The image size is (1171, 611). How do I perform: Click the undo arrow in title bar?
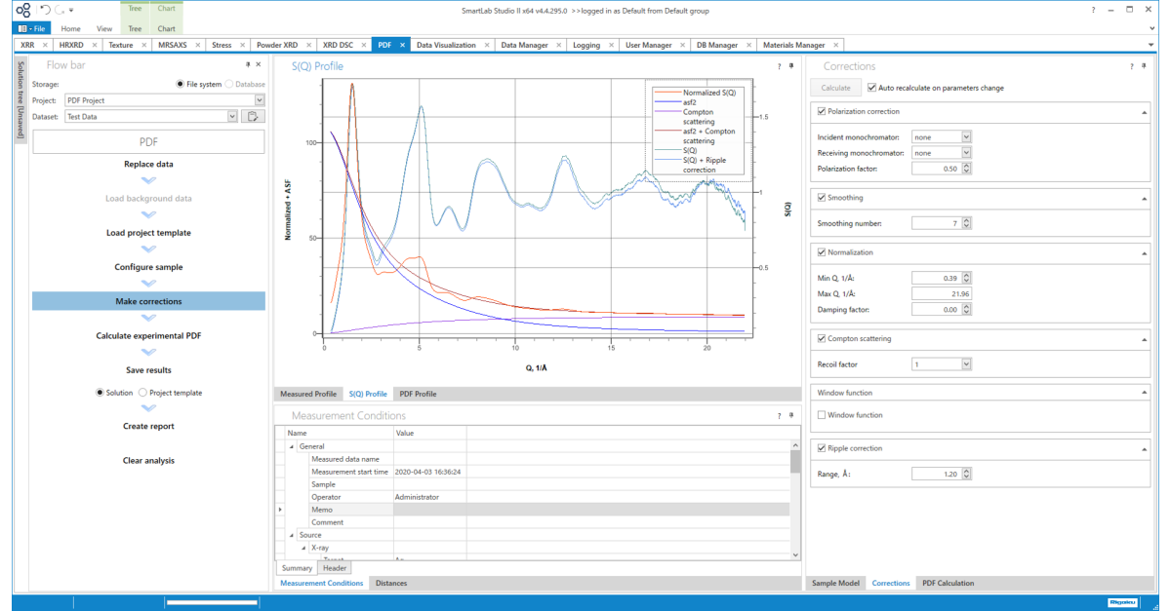(x=45, y=10)
